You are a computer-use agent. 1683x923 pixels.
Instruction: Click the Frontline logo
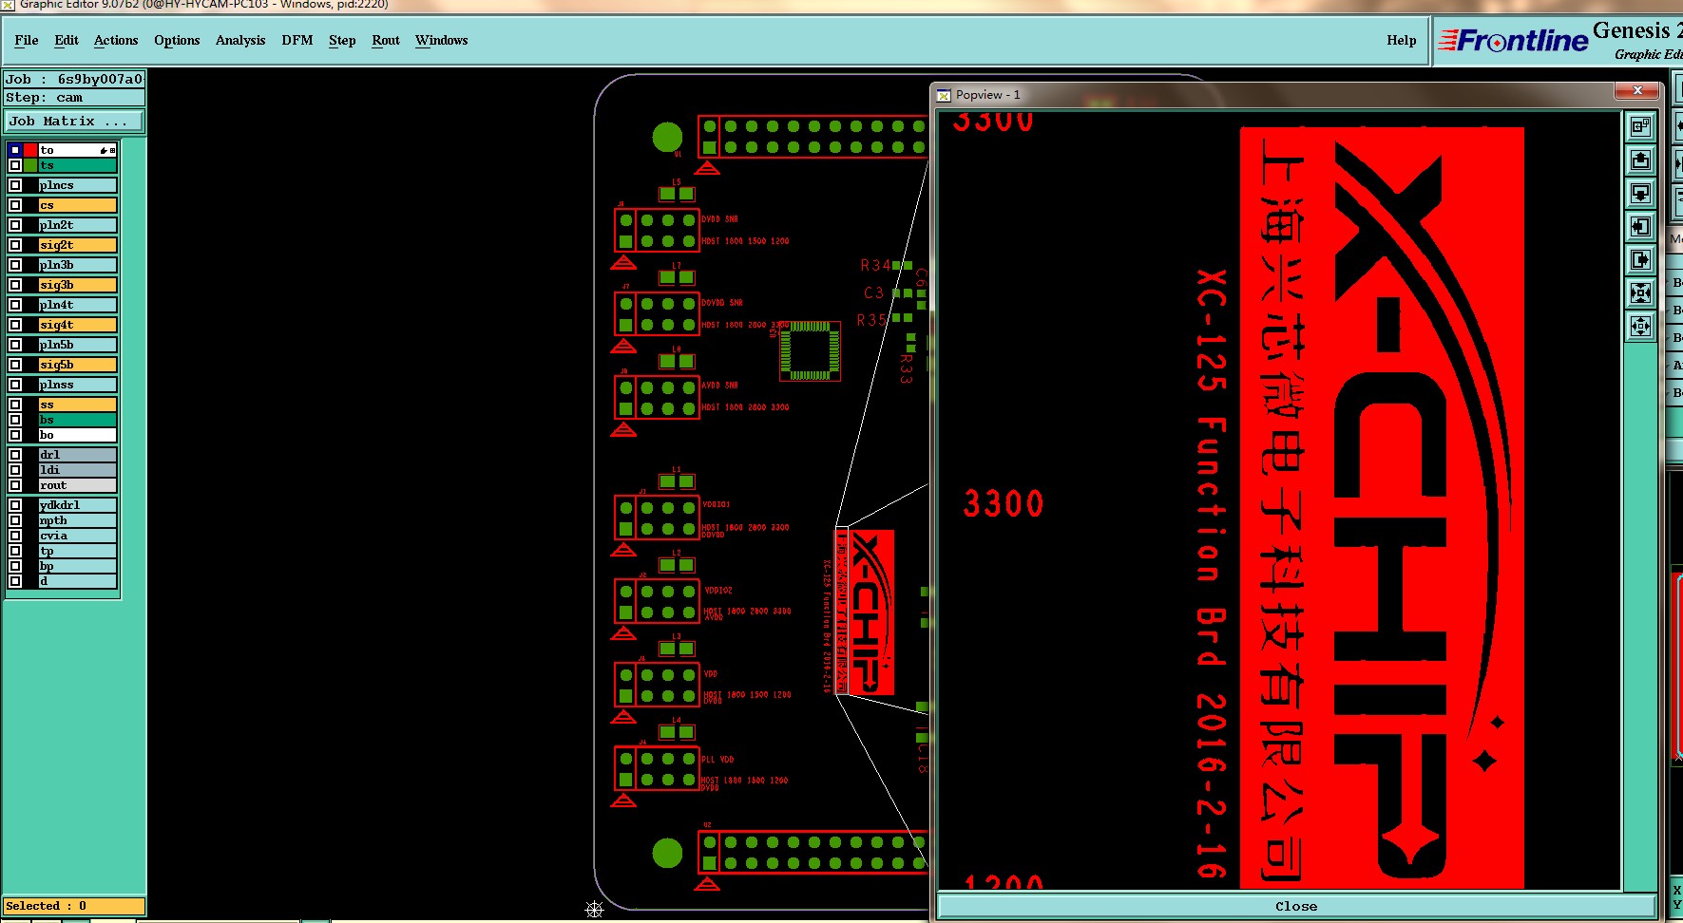tap(1513, 40)
